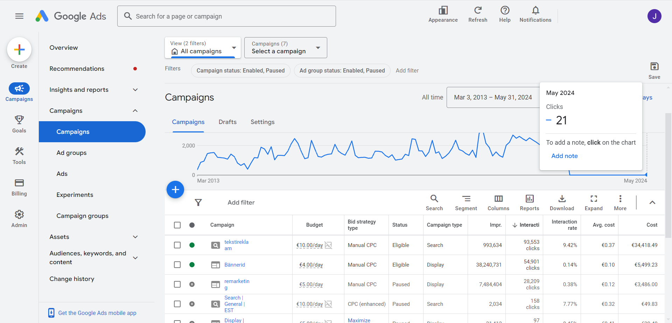Open Goals in the left rail
Screen dimensions: 672x323
[19, 124]
